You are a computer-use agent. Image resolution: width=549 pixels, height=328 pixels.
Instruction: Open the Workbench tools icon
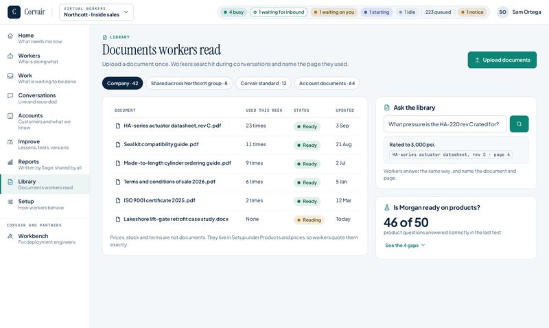tap(10, 236)
